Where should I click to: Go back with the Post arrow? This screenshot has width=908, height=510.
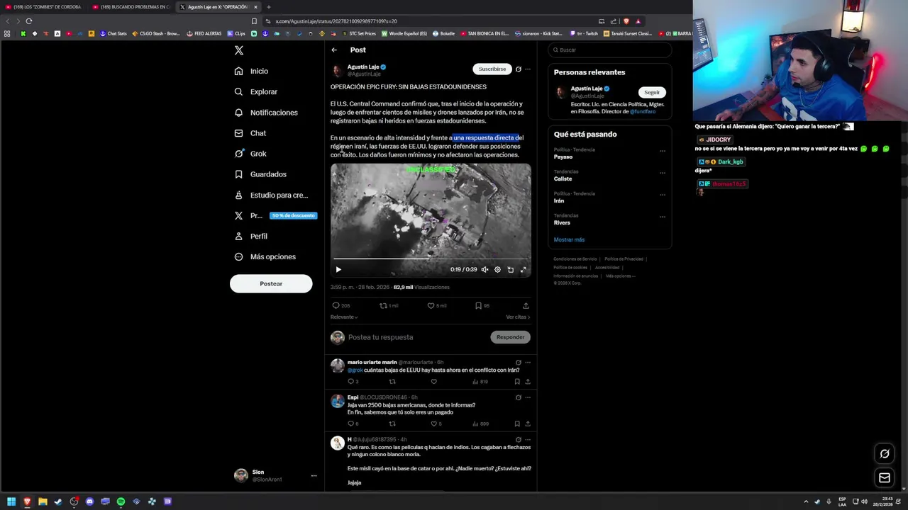334,50
